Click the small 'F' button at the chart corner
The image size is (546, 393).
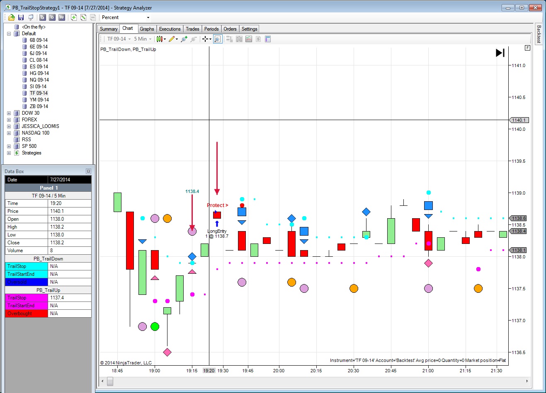click(x=527, y=48)
